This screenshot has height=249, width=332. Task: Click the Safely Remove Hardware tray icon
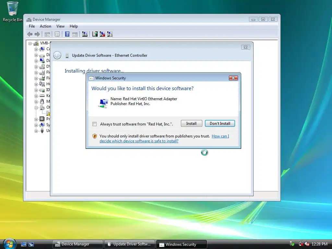click(292, 244)
